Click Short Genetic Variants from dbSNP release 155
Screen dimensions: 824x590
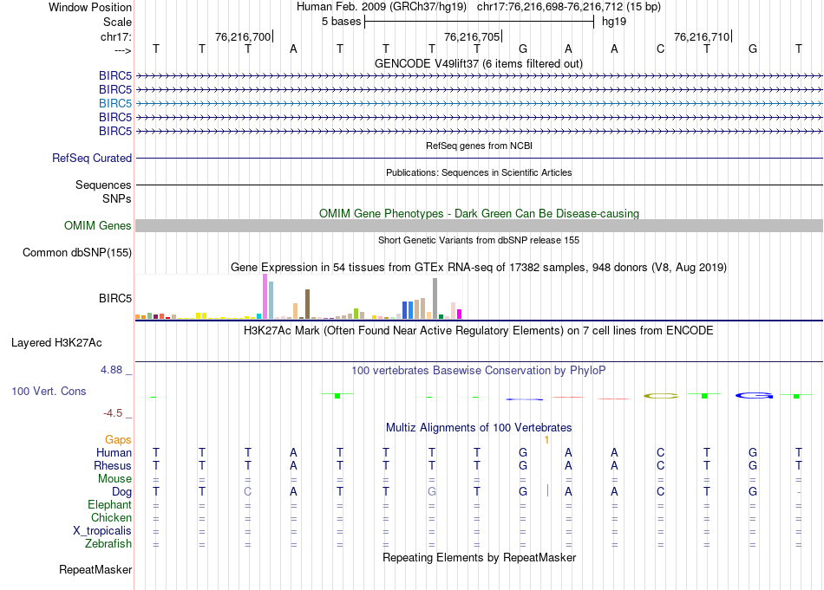click(479, 240)
